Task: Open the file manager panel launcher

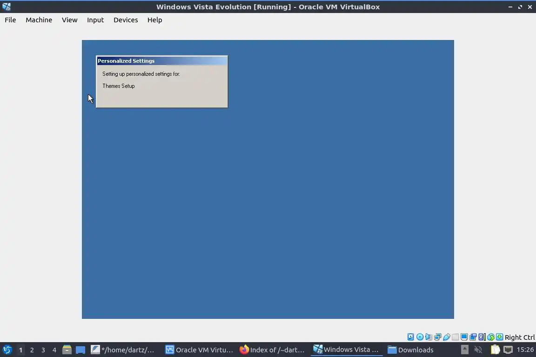Action: (x=67, y=350)
